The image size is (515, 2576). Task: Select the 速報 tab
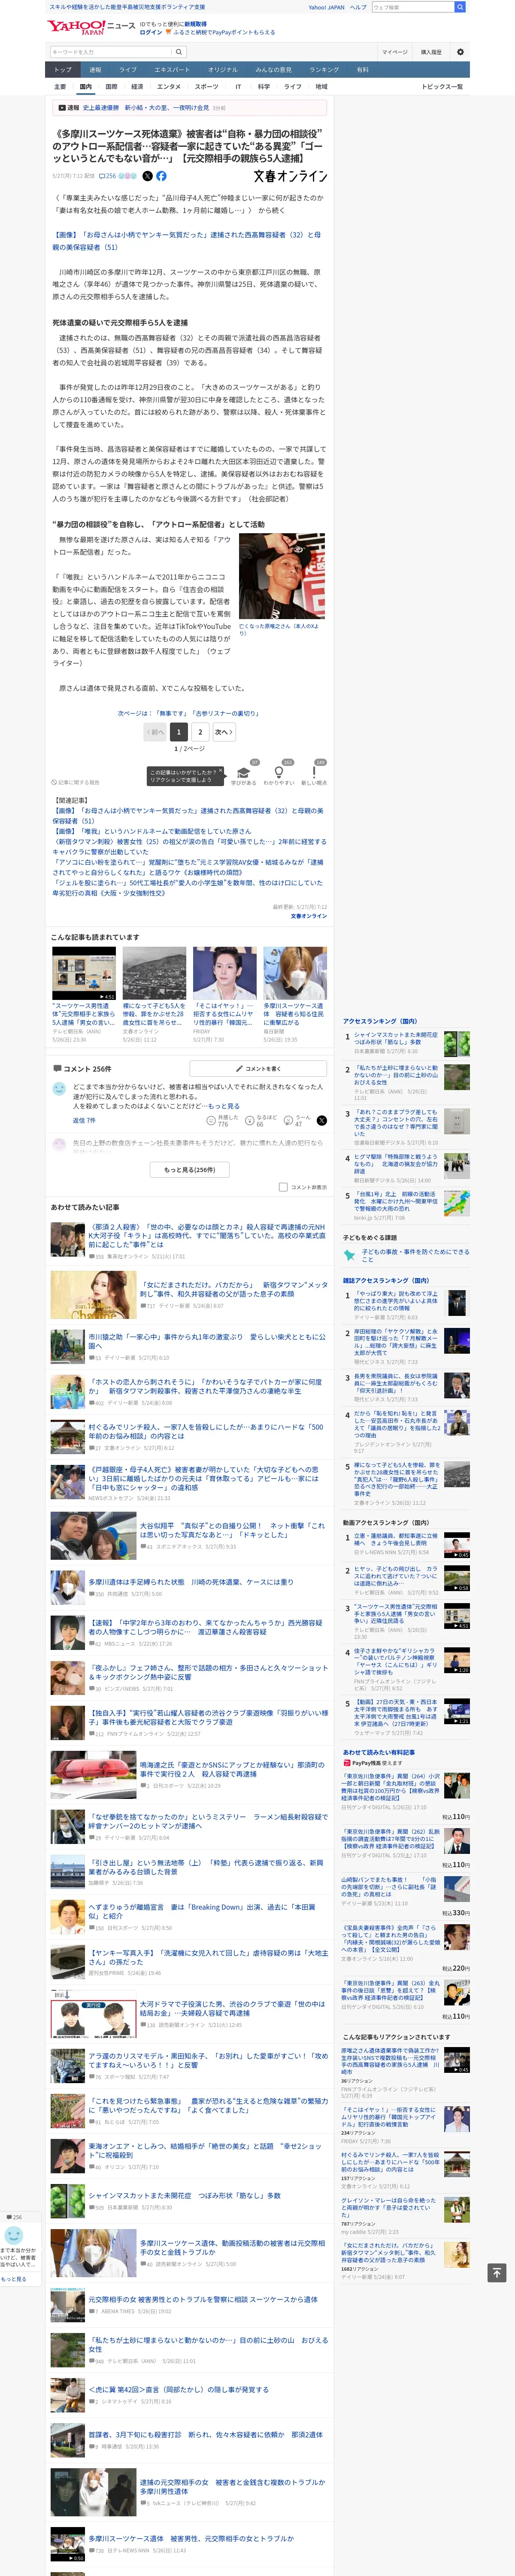click(95, 70)
